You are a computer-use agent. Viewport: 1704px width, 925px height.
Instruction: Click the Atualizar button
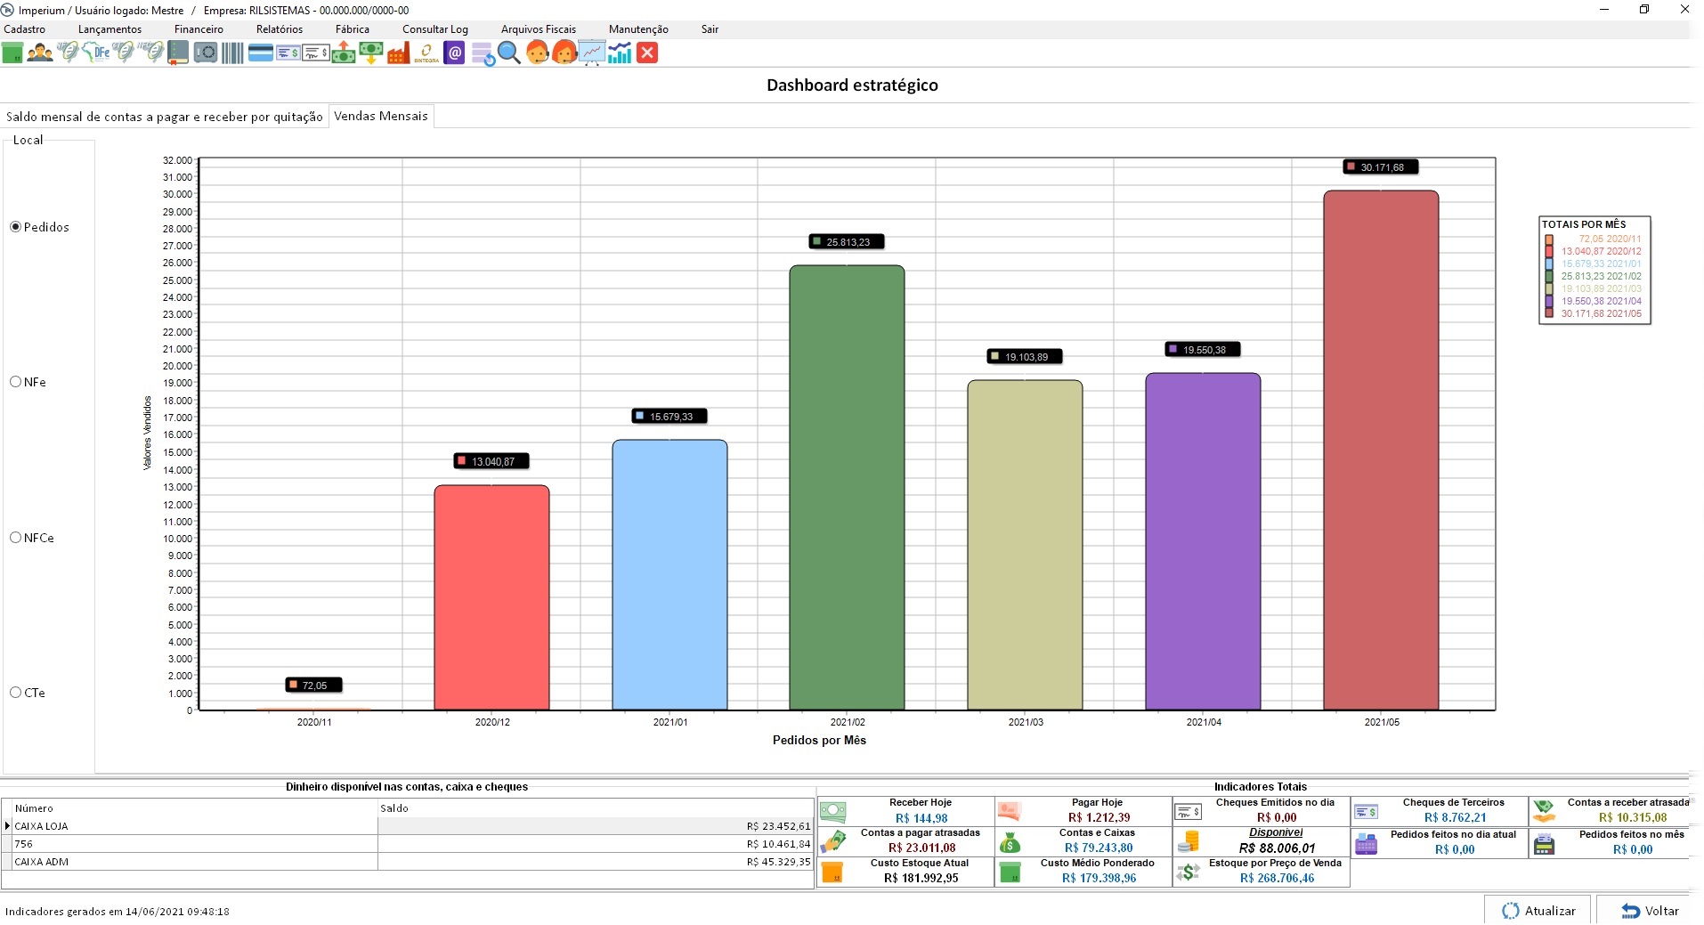[1538, 911]
